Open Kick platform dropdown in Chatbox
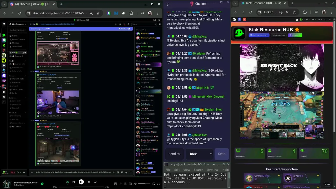336x189 pixels. coord(199,154)
